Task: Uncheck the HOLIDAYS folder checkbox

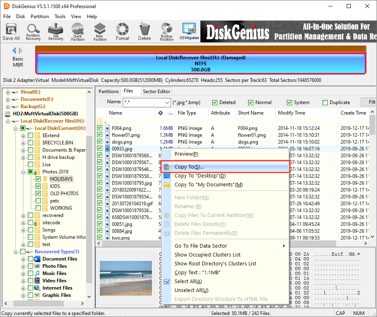Action: 38,179
